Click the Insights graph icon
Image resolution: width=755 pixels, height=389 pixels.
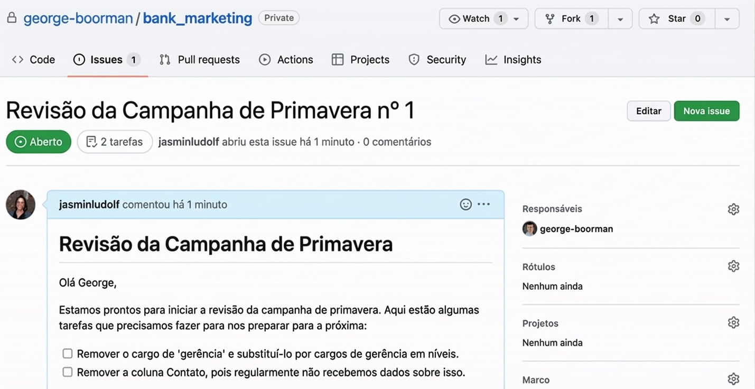click(x=491, y=60)
